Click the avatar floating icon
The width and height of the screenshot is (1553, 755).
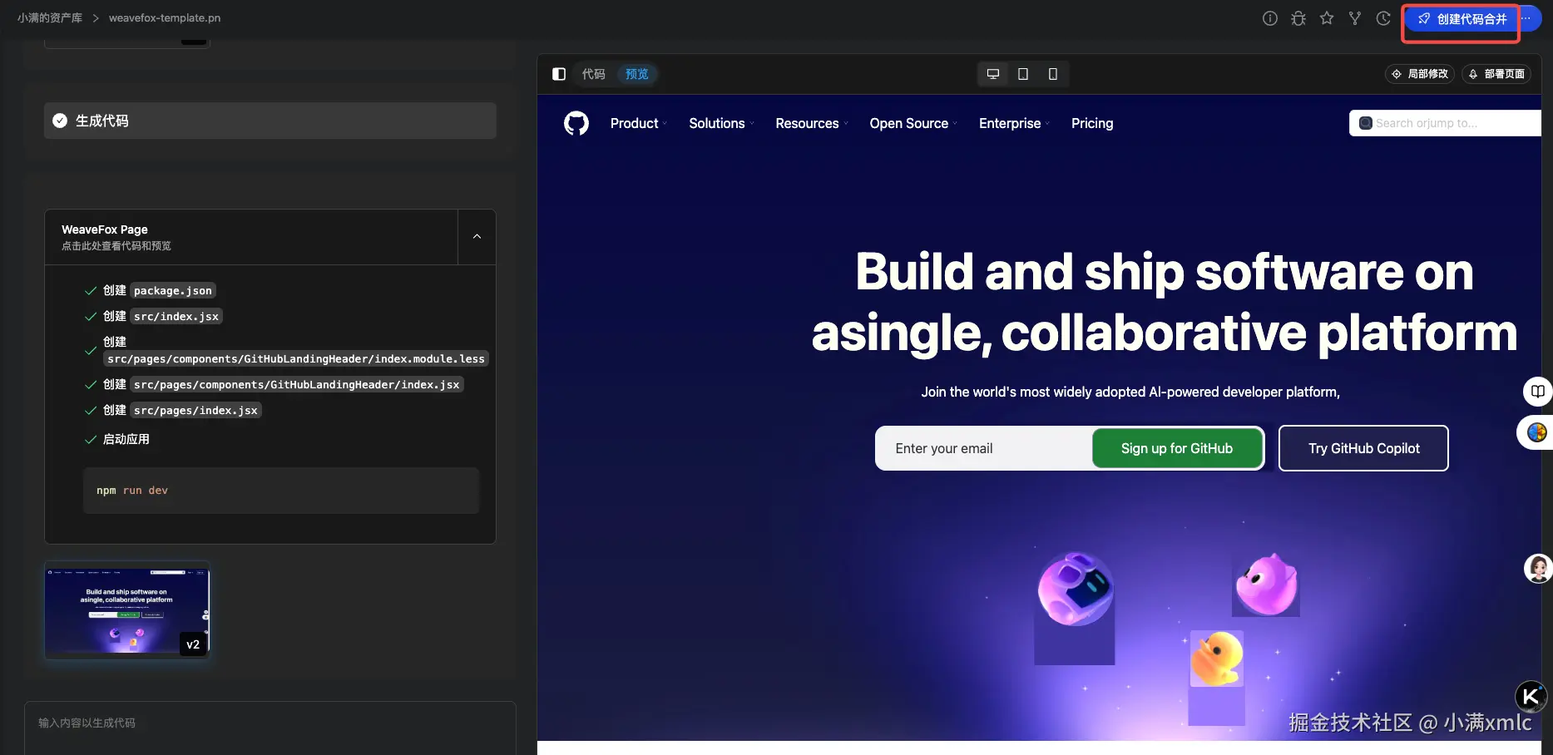pos(1538,569)
